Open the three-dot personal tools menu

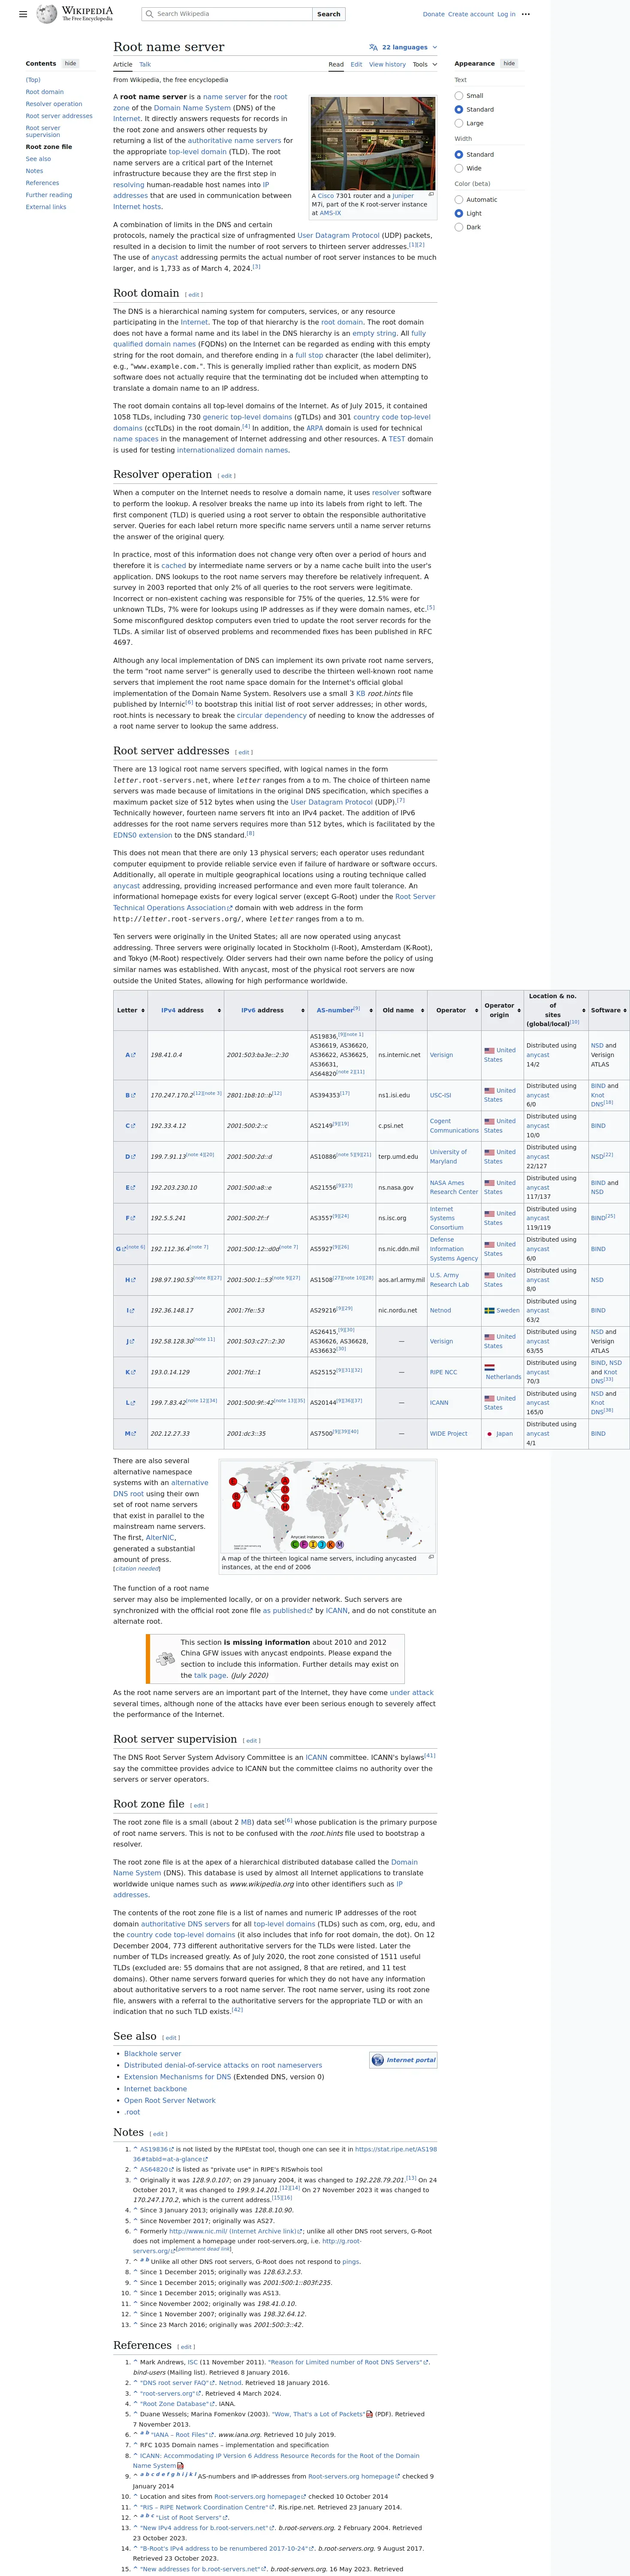526,14
